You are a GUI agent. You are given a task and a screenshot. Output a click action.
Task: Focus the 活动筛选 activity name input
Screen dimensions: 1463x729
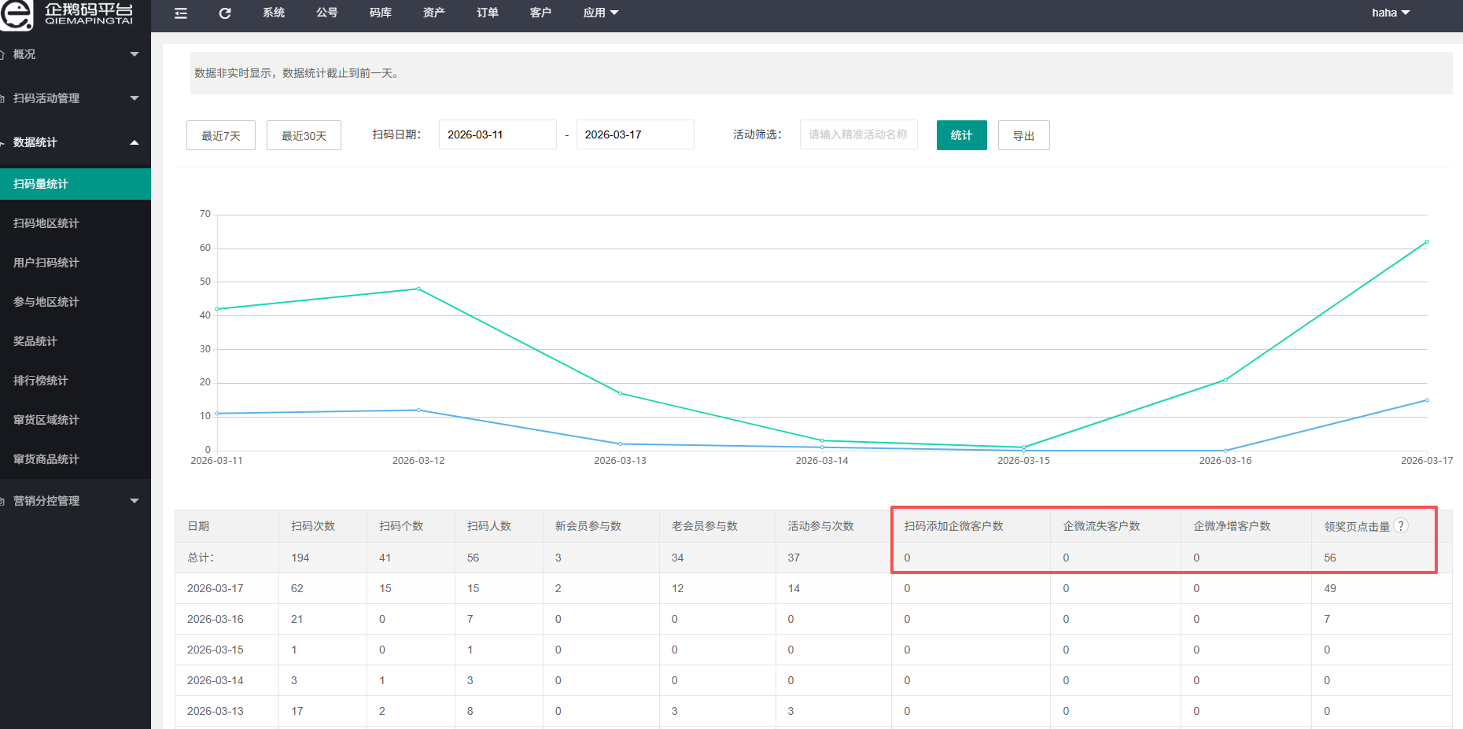point(858,134)
